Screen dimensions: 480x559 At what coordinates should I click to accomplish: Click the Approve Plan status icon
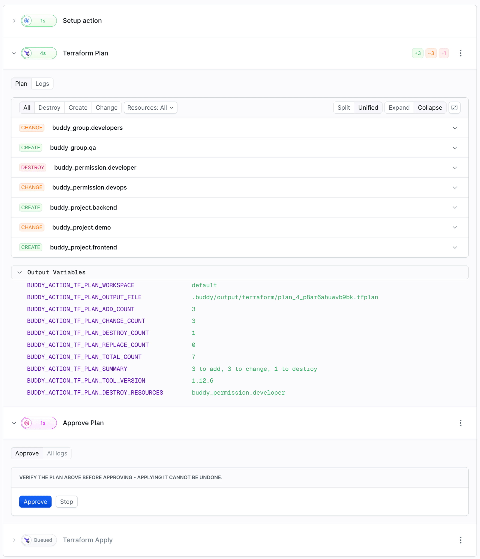click(x=27, y=423)
